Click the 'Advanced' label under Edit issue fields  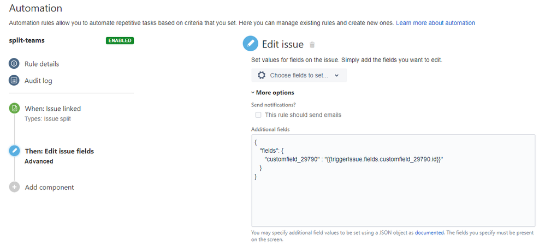click(39, 161)
